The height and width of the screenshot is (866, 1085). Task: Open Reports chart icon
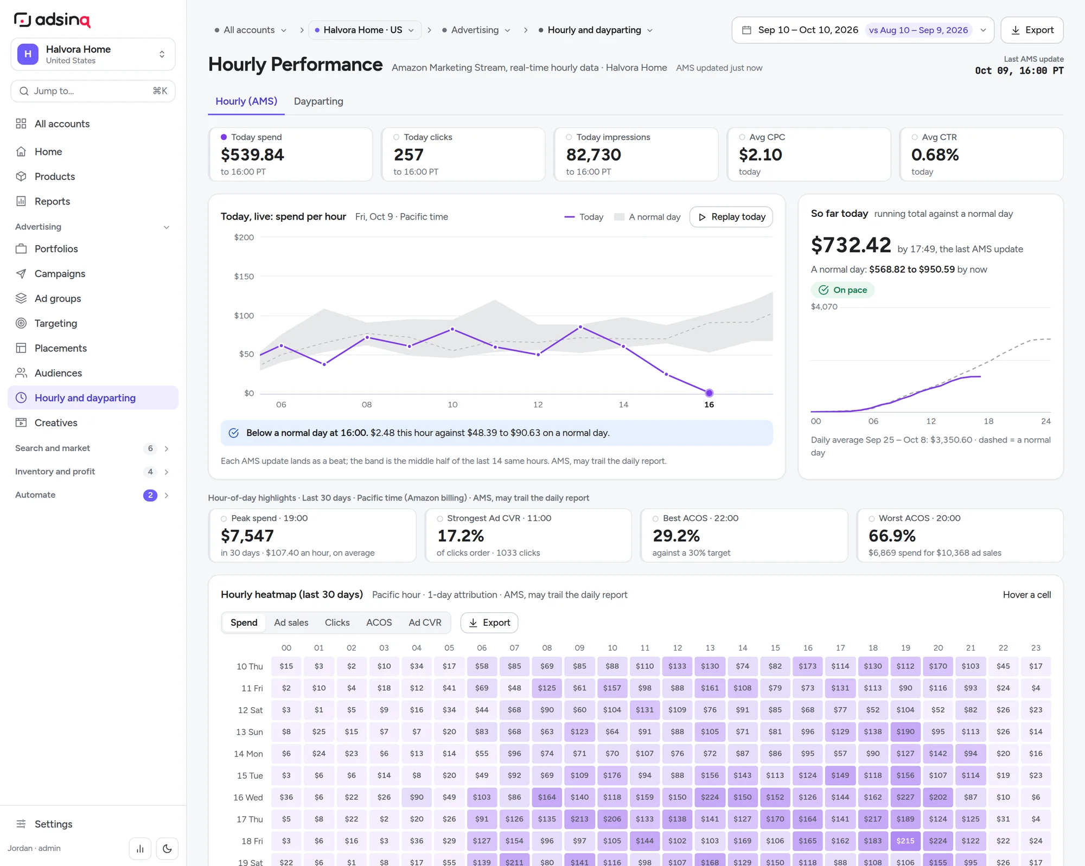(x=21, y=201)
